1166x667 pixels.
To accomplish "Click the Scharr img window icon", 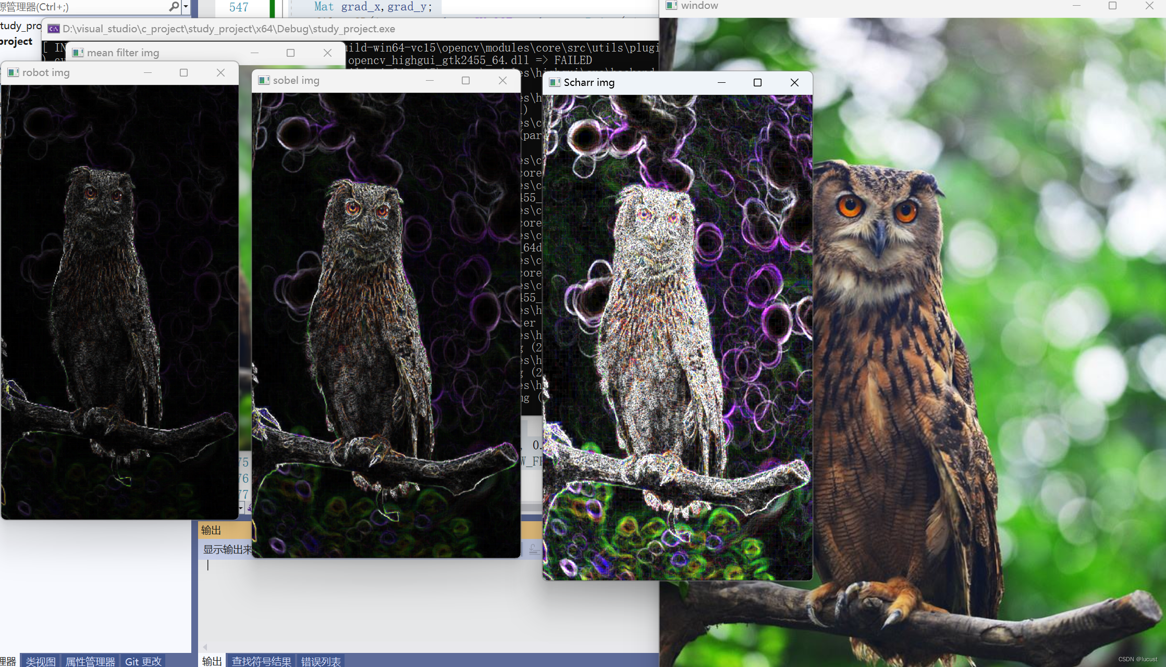I will point(555,82).
